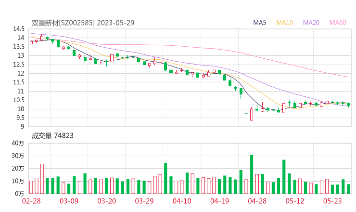Click the 04-10 date label

click(x=182, y=201)
